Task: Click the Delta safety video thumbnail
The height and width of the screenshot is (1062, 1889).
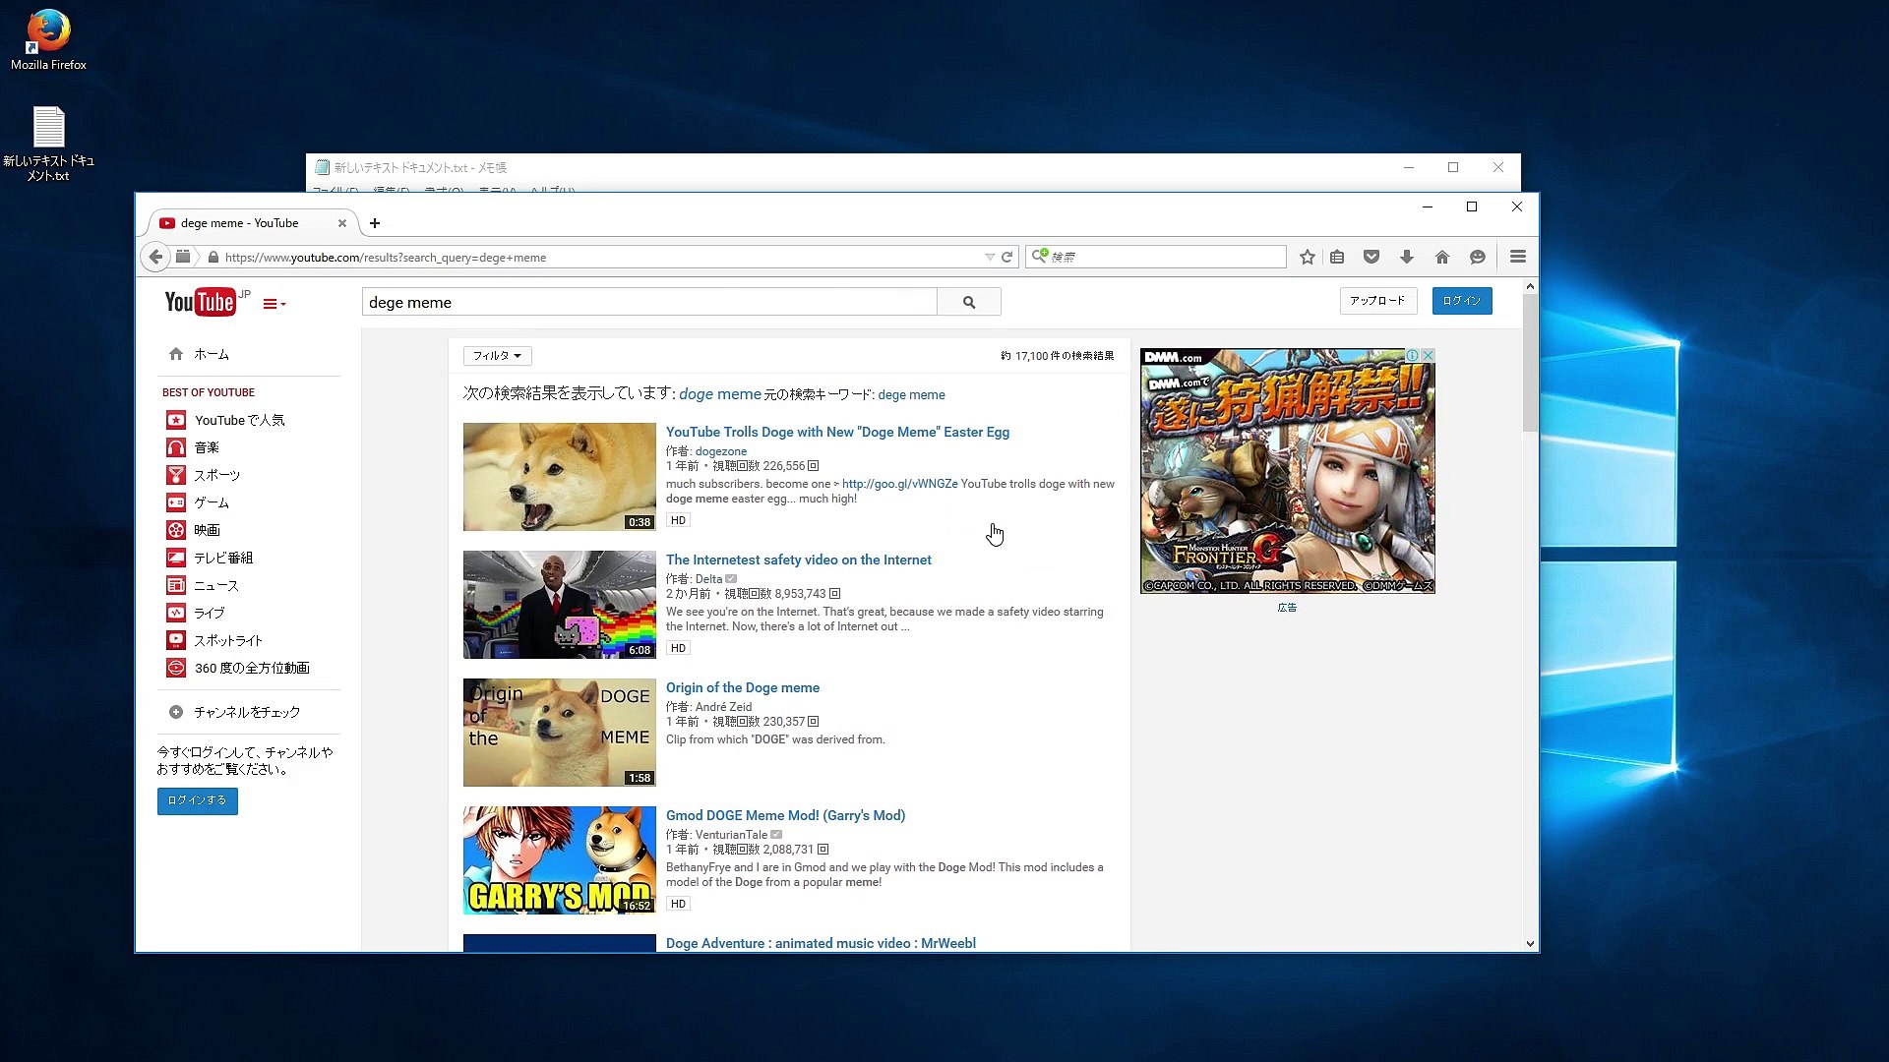Action: 559,605
